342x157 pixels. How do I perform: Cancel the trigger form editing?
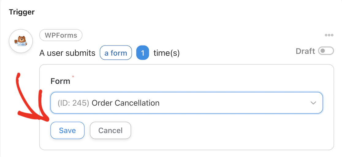pos(110,130)
